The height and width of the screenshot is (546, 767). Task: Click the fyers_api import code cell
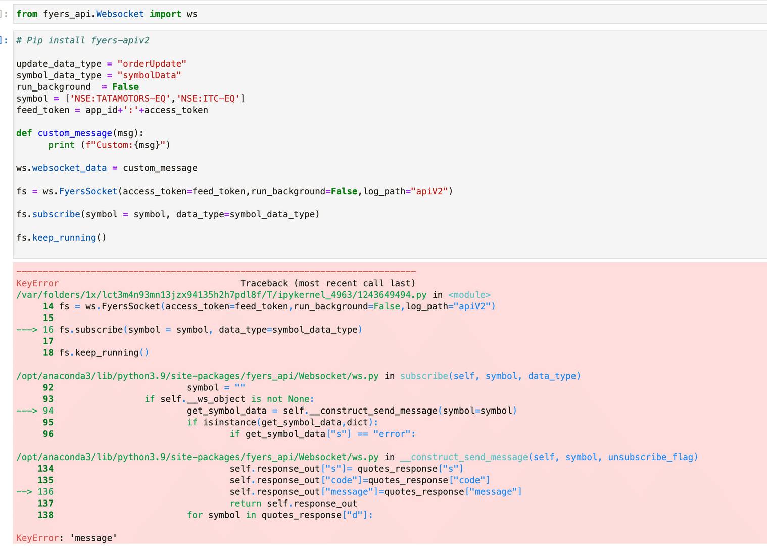tap(390, 14)
